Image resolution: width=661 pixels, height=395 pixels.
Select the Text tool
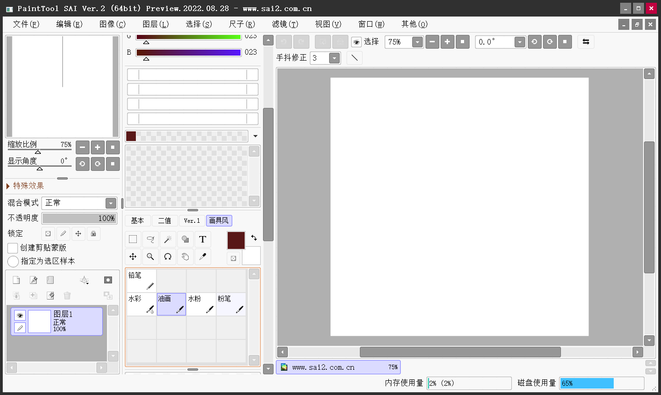click(x=202, y=239)
